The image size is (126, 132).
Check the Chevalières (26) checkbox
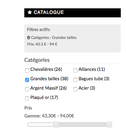tap(27, 71)
